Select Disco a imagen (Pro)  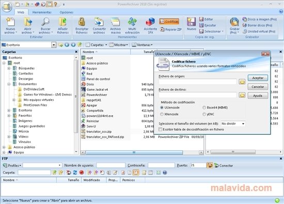pyautogui.click(x=260, y=19)
